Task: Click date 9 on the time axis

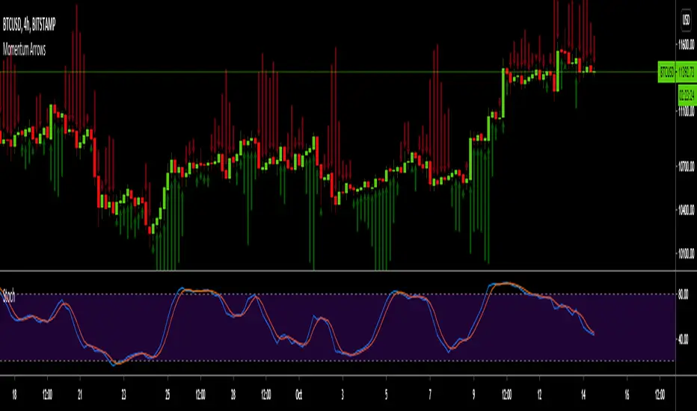Action: pyautogui.click(x=473, y=395)
